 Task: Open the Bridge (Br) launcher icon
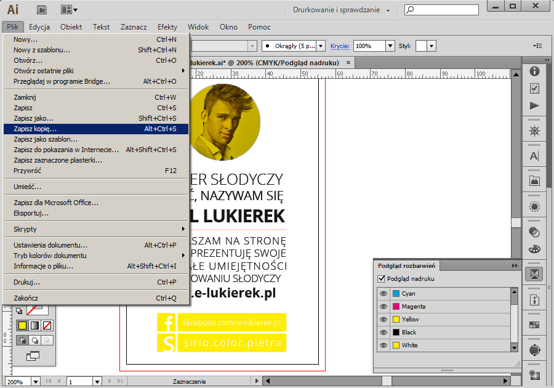[42, 10]
